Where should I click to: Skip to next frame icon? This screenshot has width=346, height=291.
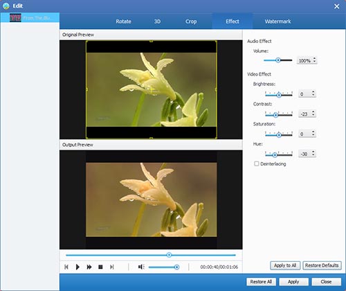112,267
